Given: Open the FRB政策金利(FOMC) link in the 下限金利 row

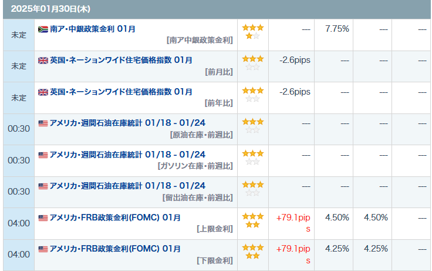Looking at the screenshot, I should pyautogui.click(x=115, y=249).
